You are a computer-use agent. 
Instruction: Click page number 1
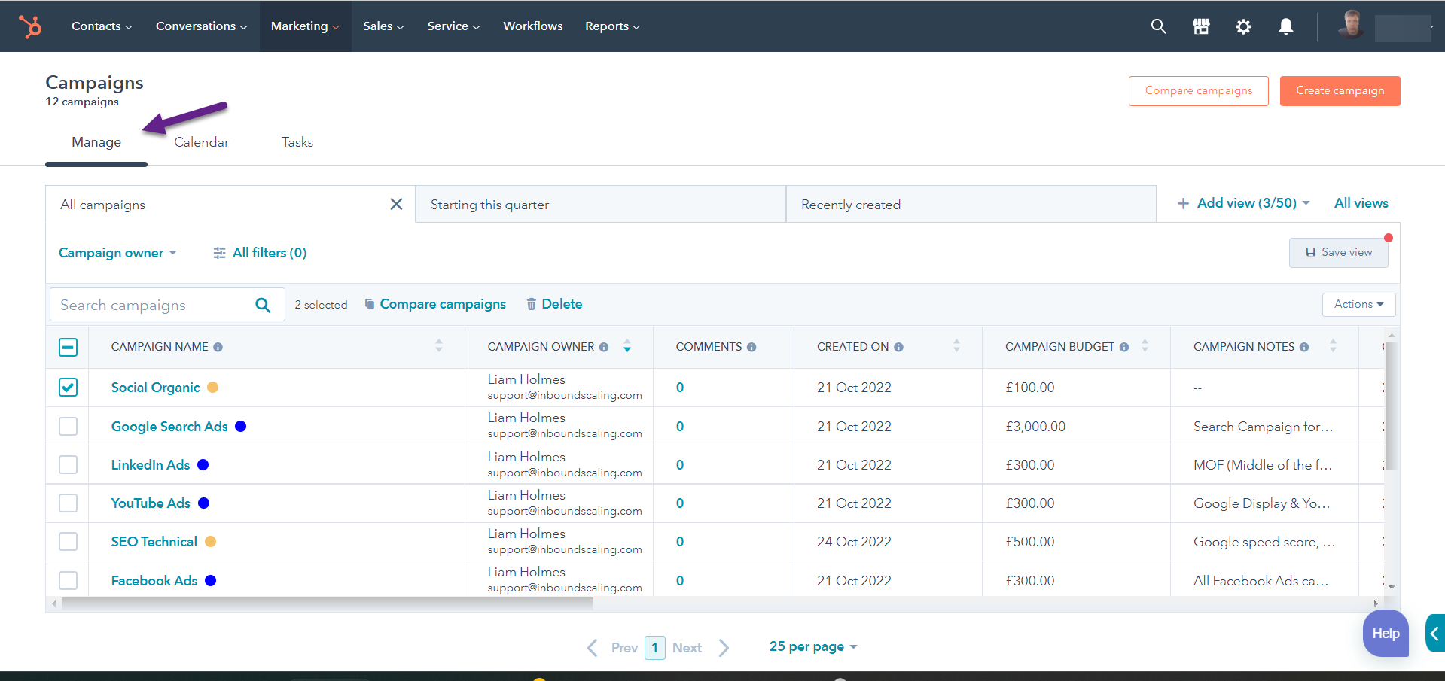pyautogui.click(x=654, y=647)
